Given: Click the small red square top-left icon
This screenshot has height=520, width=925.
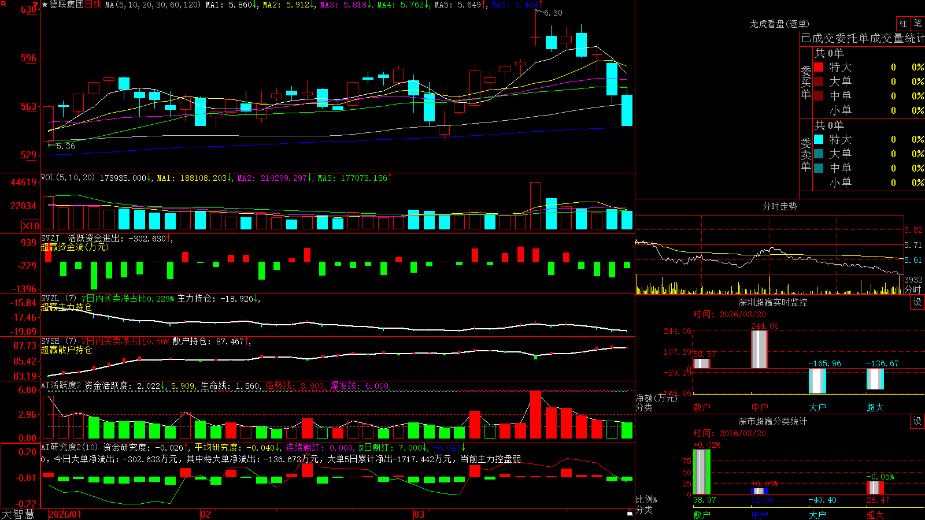Looking at the screenshot, I should (x=2, y=2).
